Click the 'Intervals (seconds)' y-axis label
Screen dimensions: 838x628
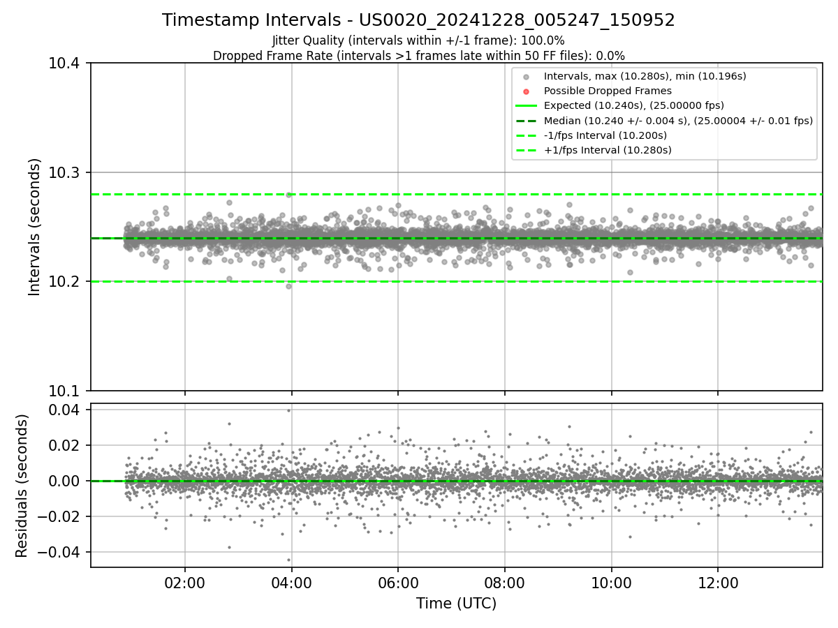[x=35, y=227]
